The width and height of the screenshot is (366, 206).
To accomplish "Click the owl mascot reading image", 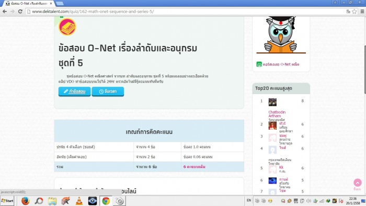I will tap(281, 35).
